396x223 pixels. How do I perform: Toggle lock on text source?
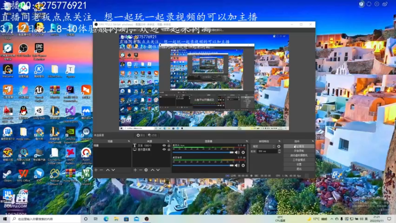click(169, 145)
